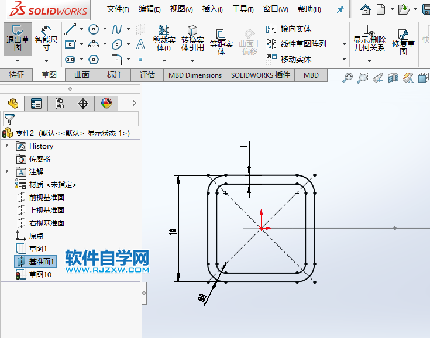Image resolution: width=430 pixels, height=338 pixels.
Task: Click the 镜向实体 mirror entities tool
Action: [x=288, y=29]
